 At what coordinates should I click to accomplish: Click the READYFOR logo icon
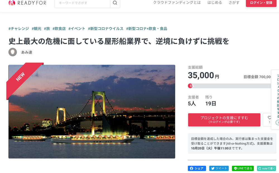click(12, 3)
